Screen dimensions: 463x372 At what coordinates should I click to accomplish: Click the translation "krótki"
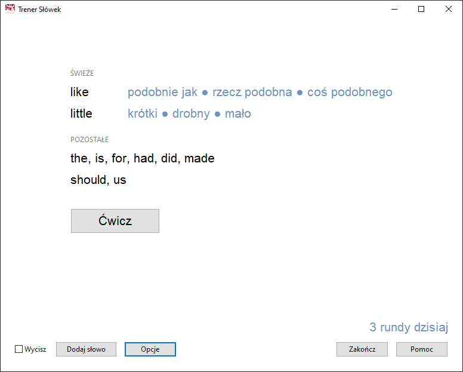pos(143,114)
